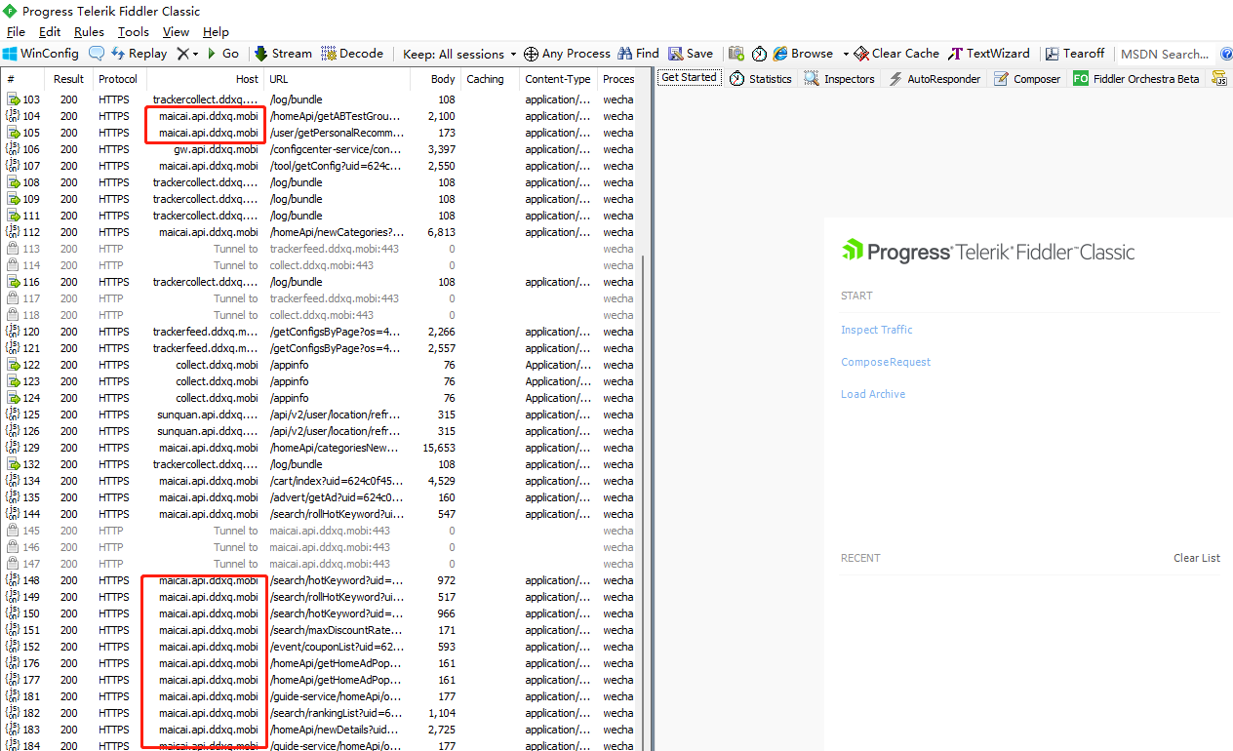Screen dimensions: 1233x751
Task: Click the Any Process target icon
Action: 531,54
